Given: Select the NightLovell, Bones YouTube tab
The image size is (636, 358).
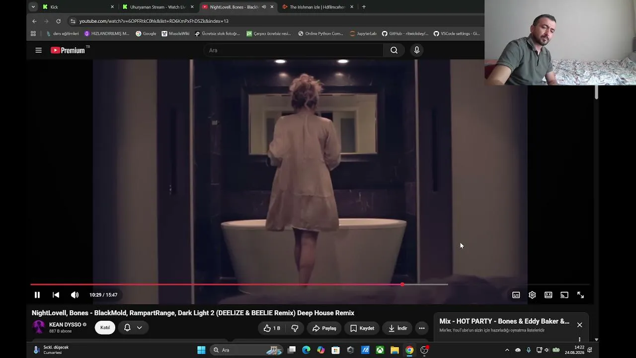Looking at the screenshot, I should tap(234, 7).
